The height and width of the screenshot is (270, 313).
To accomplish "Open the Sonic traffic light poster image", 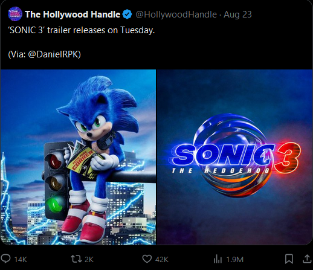I will 78,157.
